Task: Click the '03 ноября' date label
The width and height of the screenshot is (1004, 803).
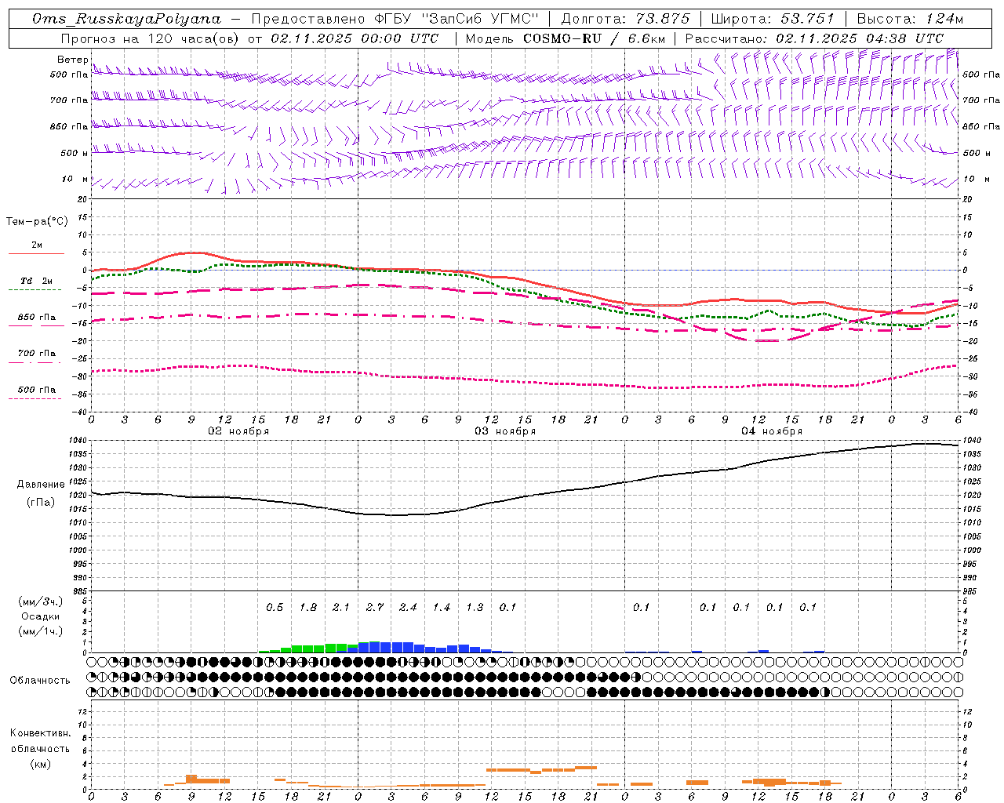Action: [x=505, y=431]
